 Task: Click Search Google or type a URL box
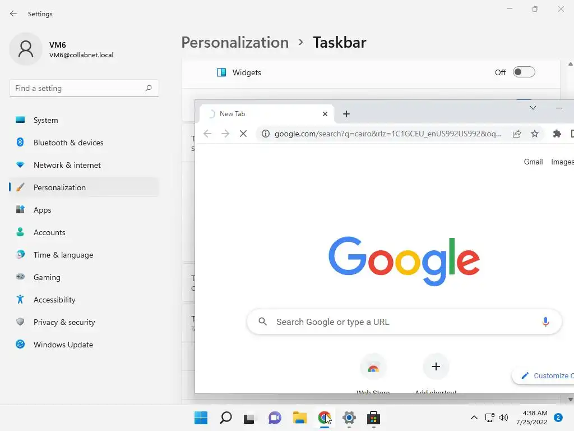[404, 322]
